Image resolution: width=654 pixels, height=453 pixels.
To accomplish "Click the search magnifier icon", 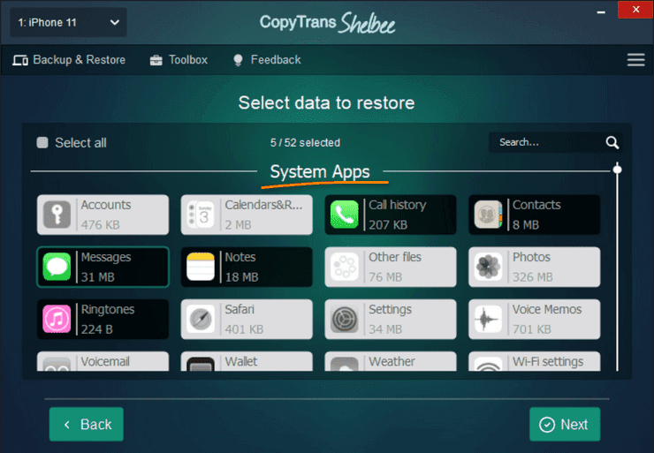I will click(612, 142).
